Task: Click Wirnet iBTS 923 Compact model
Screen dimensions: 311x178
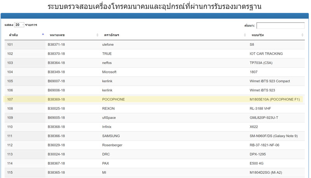Action: click(x=270, y=81)
